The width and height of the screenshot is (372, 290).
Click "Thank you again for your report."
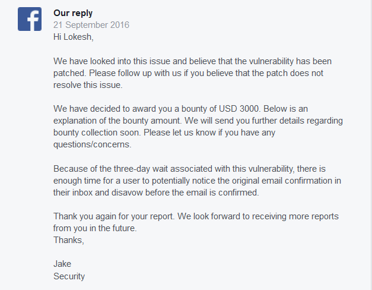(x=114, y=216)
